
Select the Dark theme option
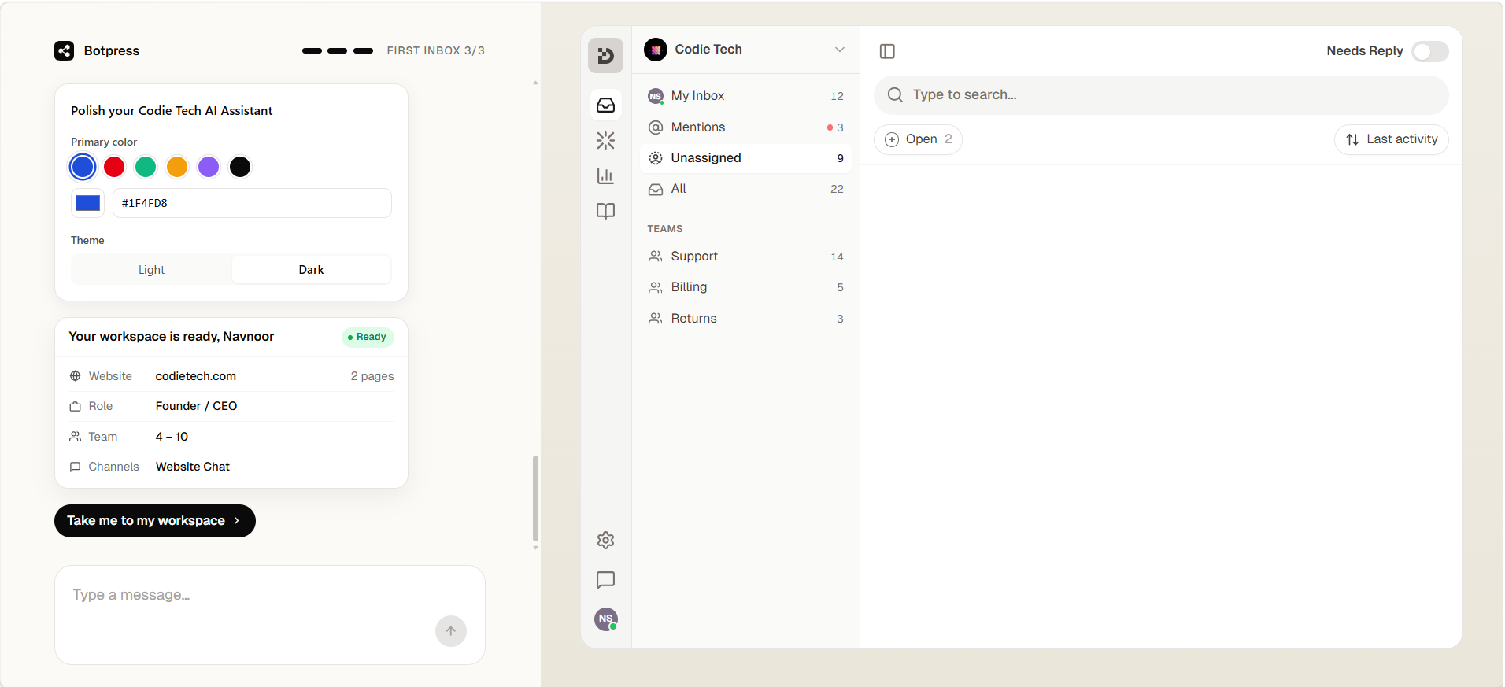coord(311,270)
